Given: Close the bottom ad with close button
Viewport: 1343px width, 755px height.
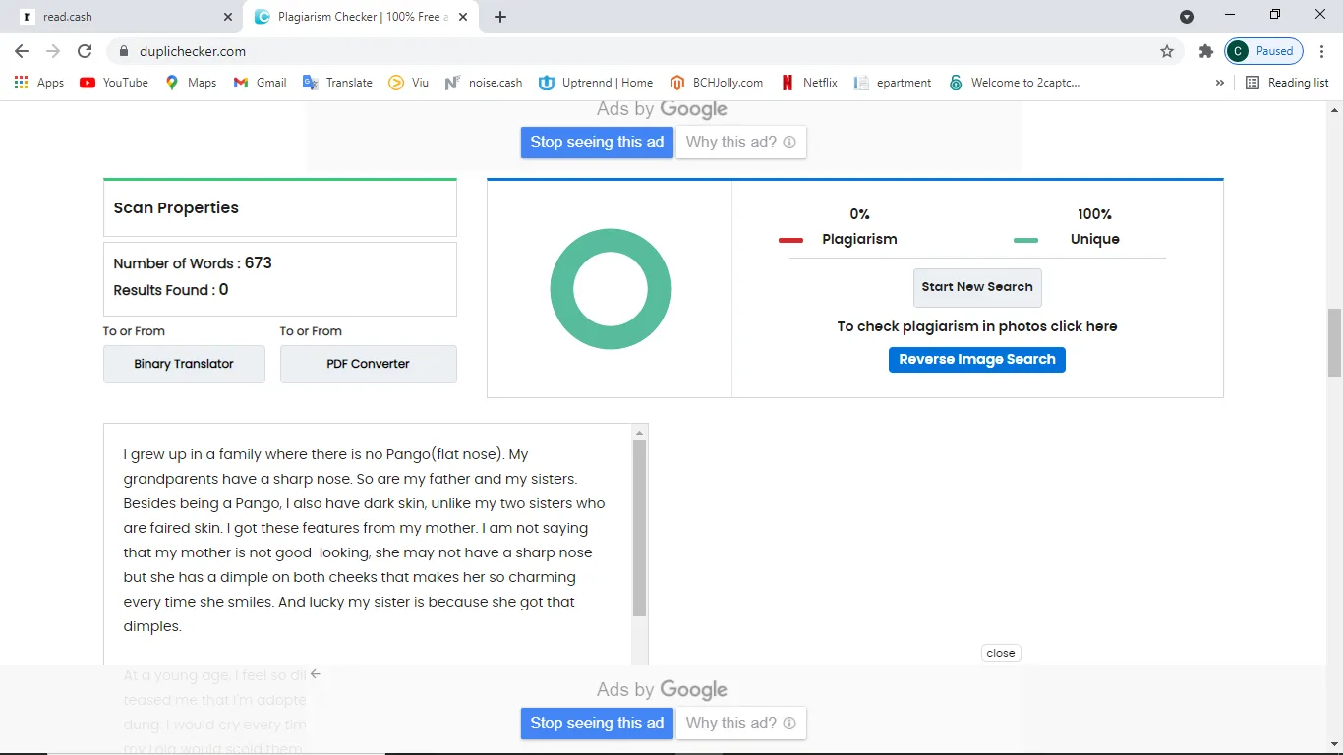Looking at the screenshot, I should point(1001,653).
